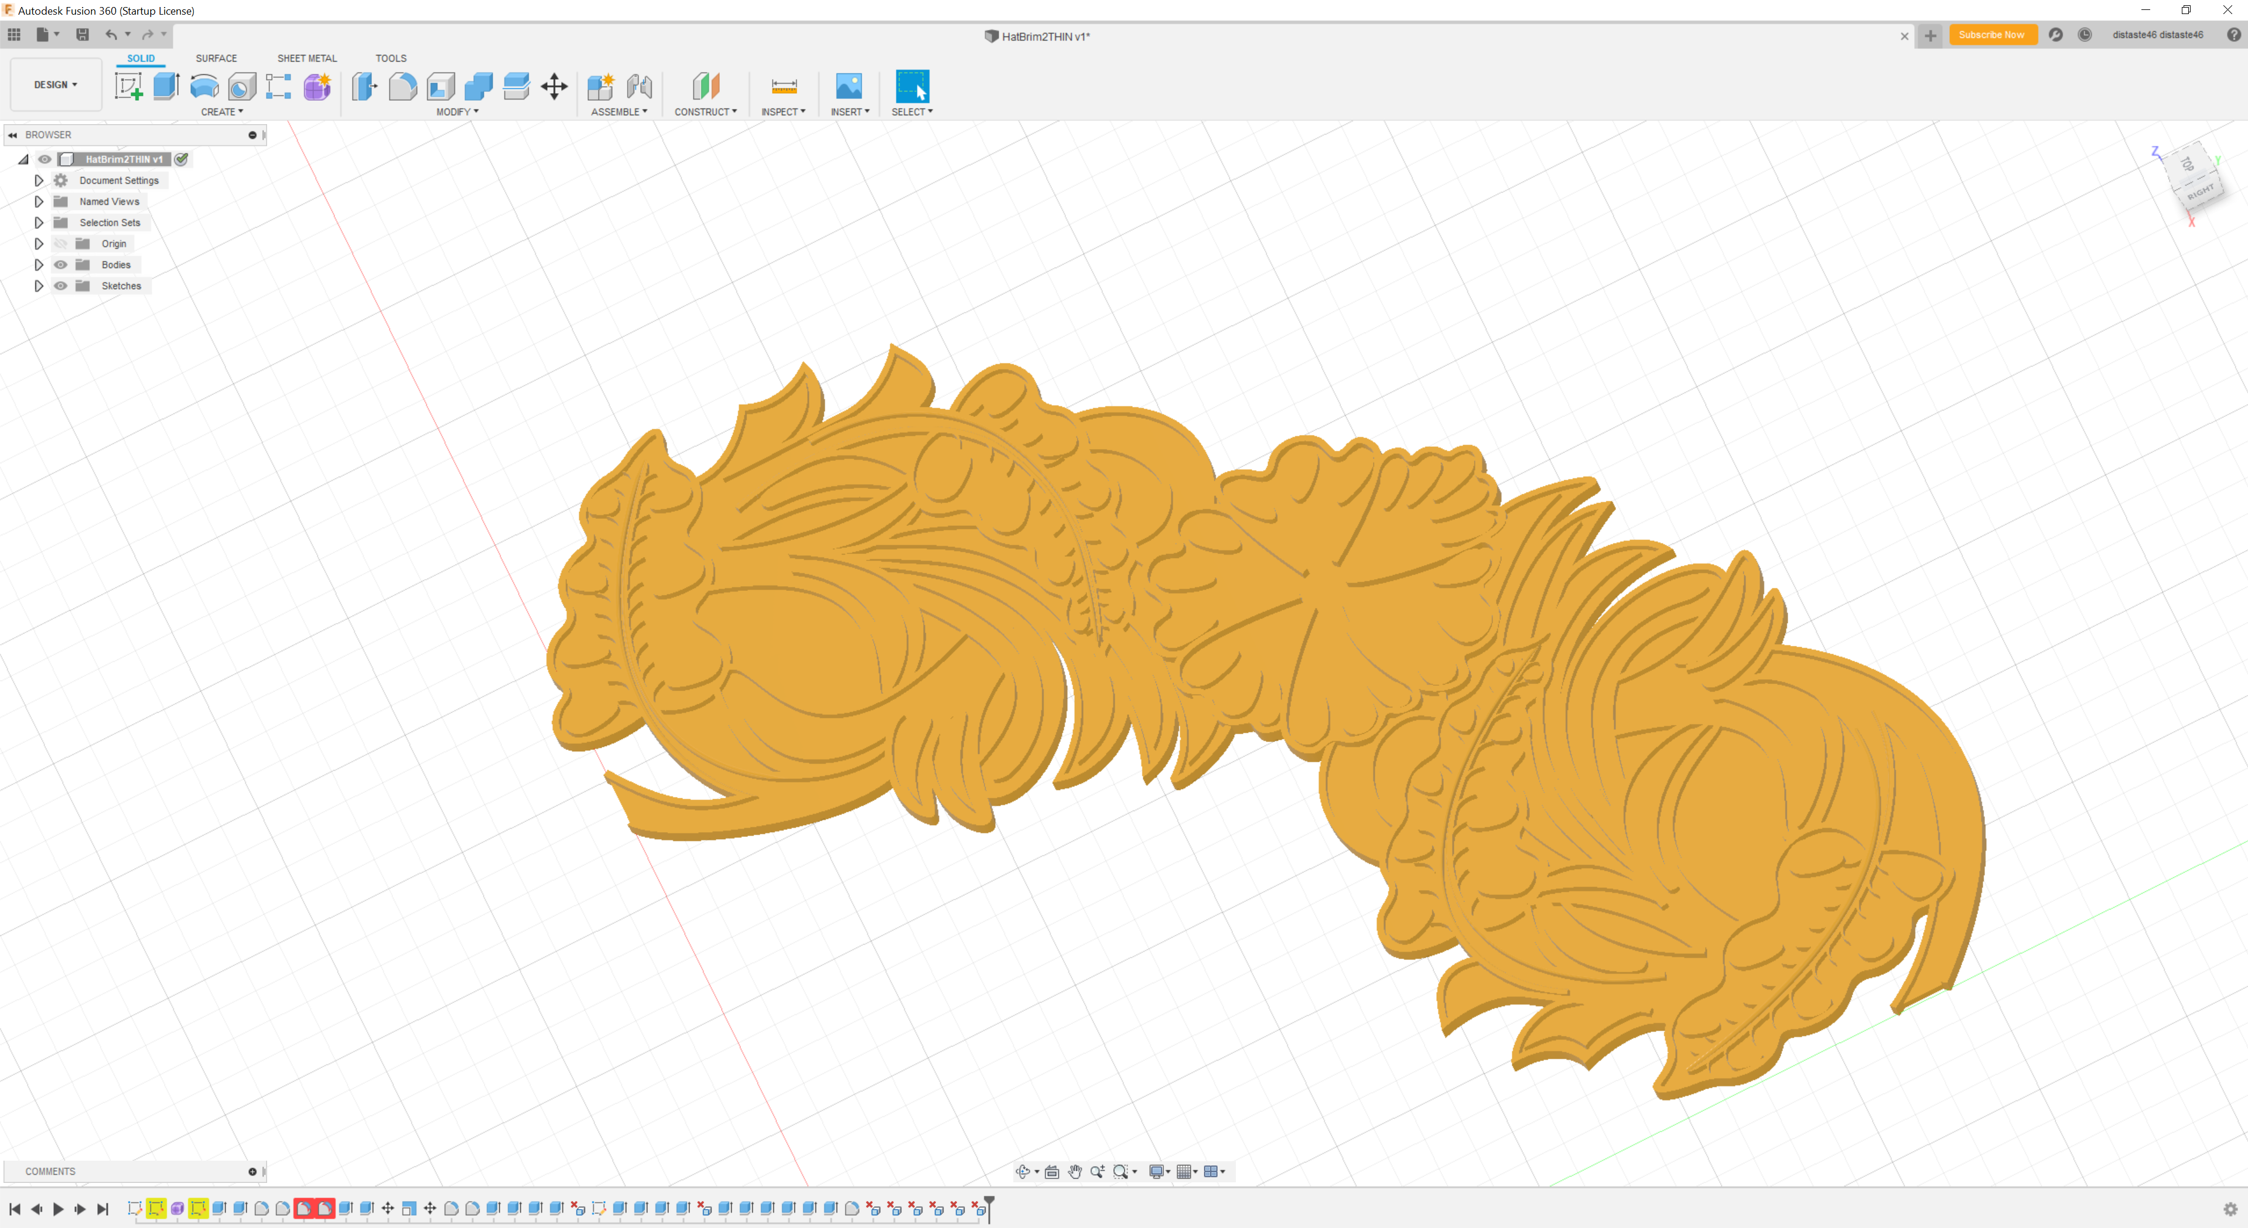Select the Zoom tool in navigation bar
This screenshot has width=2248, height=1228.
click(x=1097, y=1171)
